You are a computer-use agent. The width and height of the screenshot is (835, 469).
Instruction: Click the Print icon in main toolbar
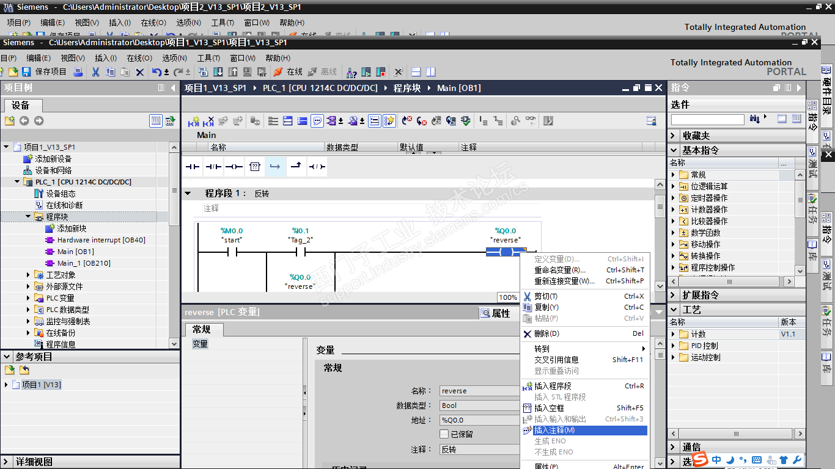click(78, 72)
